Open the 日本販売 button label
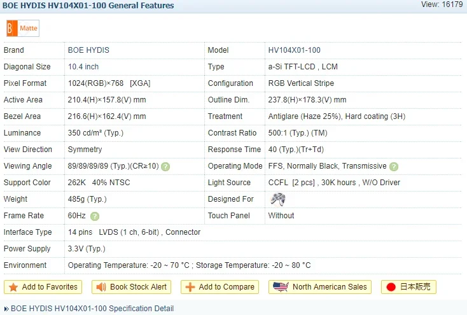 pos(415,287)
